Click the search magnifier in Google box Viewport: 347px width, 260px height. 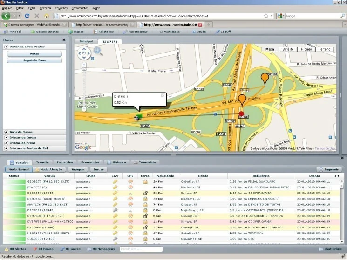[x=342, y=16]
